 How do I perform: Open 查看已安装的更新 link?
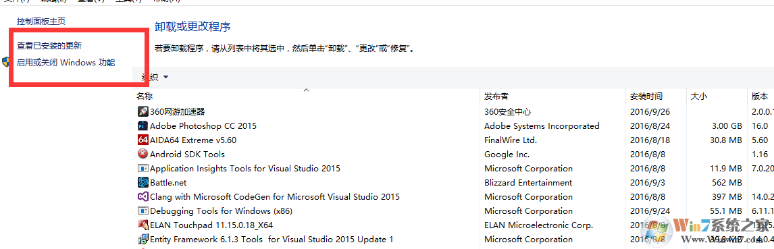(49, 46)
